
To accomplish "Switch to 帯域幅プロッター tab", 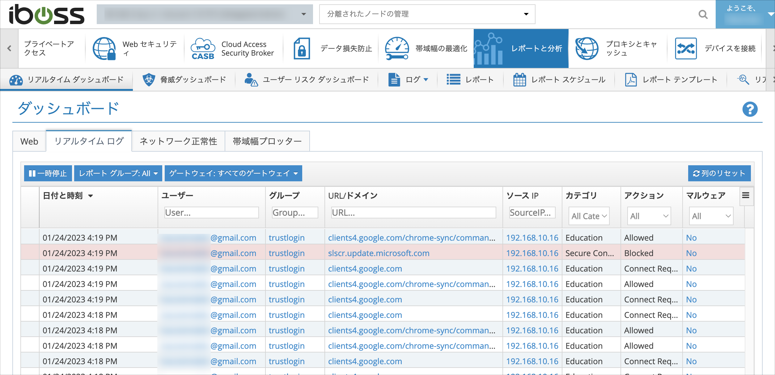I will [267, 141].
